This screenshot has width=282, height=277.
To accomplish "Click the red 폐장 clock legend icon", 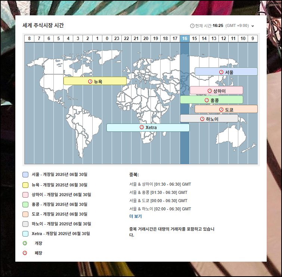I will [25, 253].
